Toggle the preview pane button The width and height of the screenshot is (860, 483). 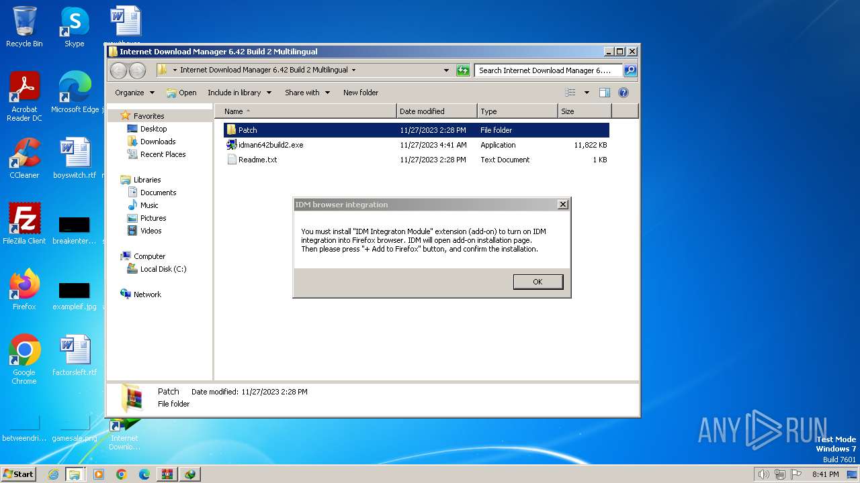(605, 93)
